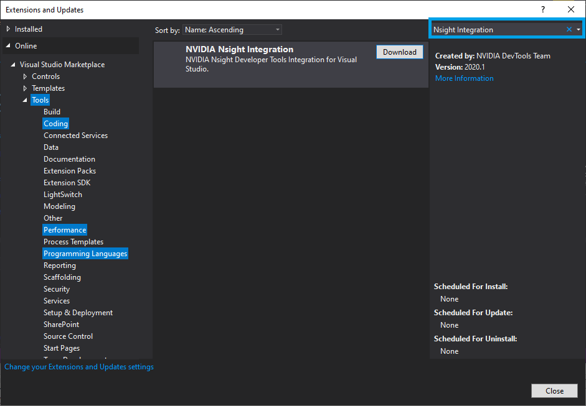This screenshot has height=406, width=586.
Task: Collapse the Tools tree node
Action: pos(25,100)
